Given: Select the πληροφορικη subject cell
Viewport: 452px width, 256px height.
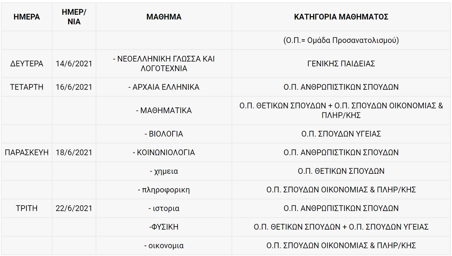Looking at the screenshot, I should [164, 190].
